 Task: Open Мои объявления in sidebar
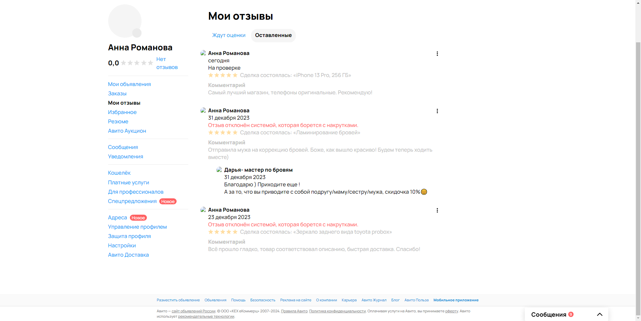[129, 84]
